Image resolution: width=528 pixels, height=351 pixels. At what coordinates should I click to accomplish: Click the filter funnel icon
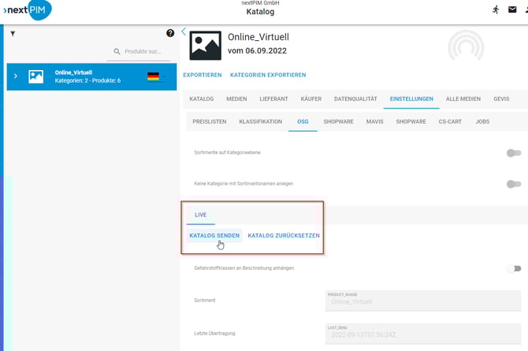coord(13,34)
